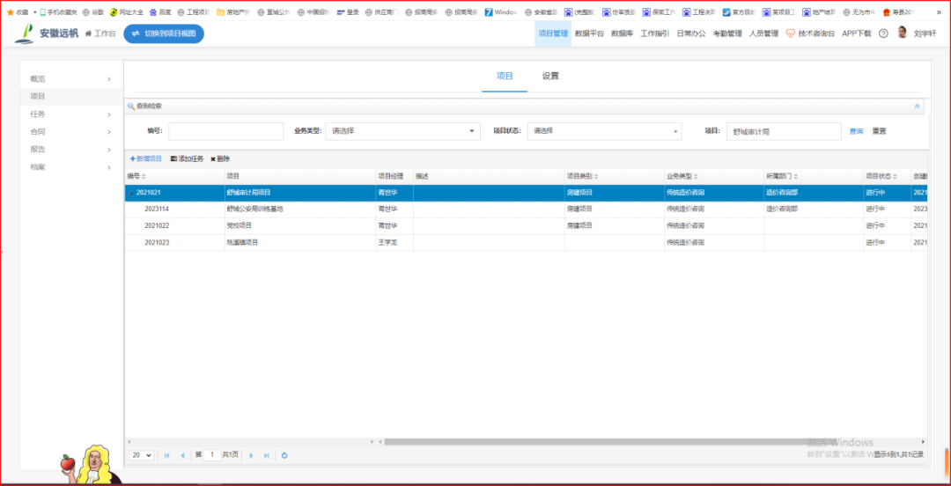Open 数据平台 in top navigation
The image size is (951, 486).
tap(589, 33)
